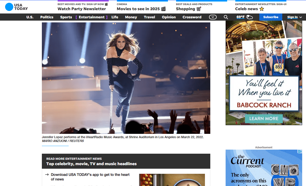This screenshot has width=306, height=186.
Task: Open the U.S. section
Action: [30, 17]
